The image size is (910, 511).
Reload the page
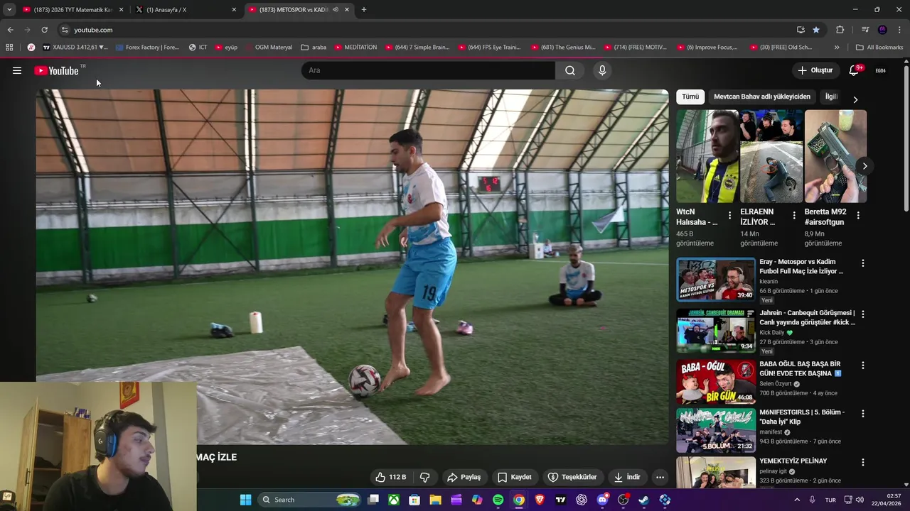44,30
